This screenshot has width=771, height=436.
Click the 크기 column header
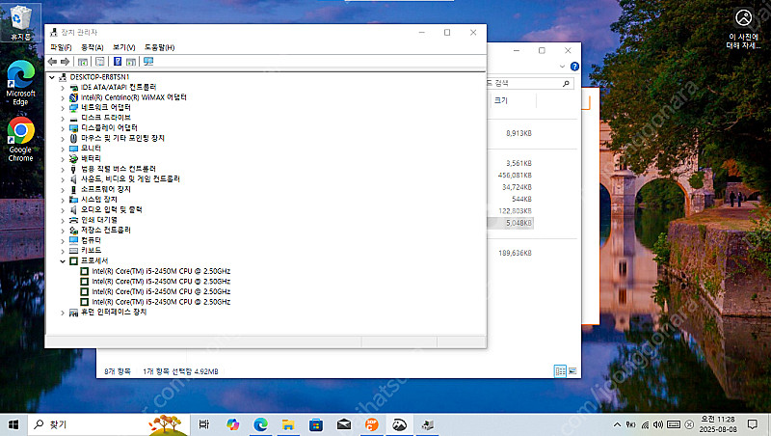[501, 100]
